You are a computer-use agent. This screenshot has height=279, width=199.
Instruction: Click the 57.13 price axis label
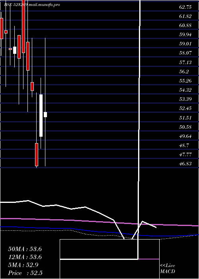pos(185,63)
